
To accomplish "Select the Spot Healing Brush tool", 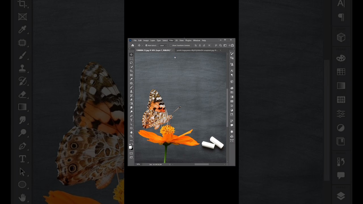I will [131, 83].
